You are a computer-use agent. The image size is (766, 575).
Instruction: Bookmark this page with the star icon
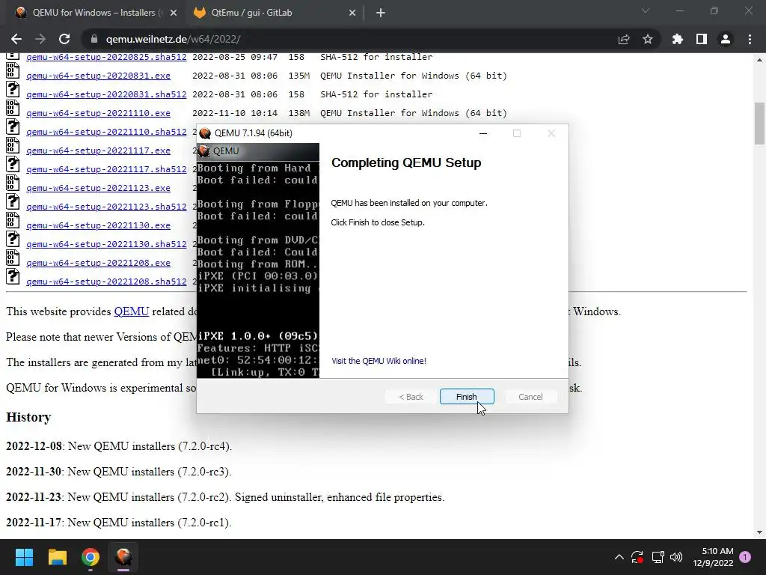(648, 39)
